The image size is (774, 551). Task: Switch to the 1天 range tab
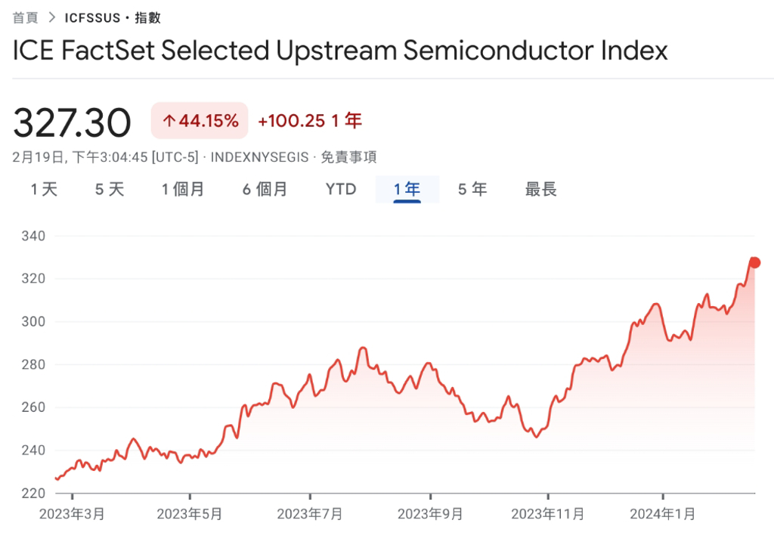pos(44,189)
